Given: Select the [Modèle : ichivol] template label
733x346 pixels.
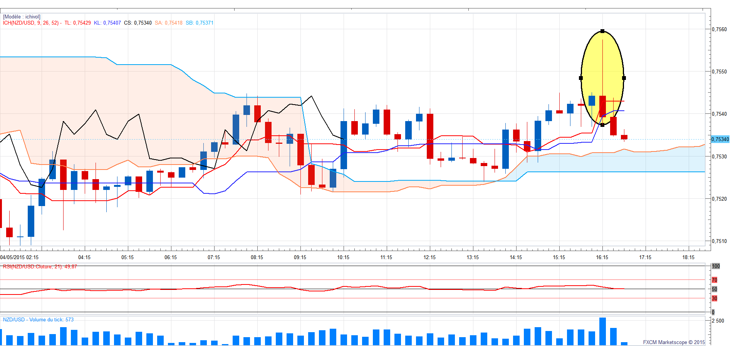Looking at the screenshot, I should [x=22, y=17].
